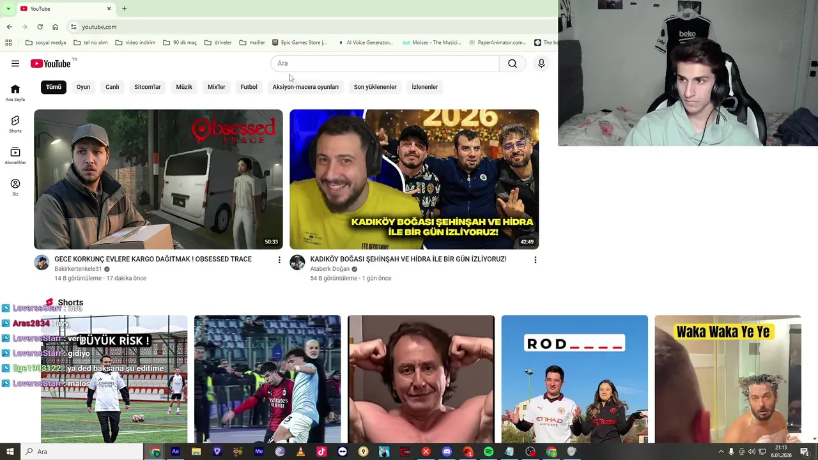
Task: View site information icon in address bar
Action: 73,27
